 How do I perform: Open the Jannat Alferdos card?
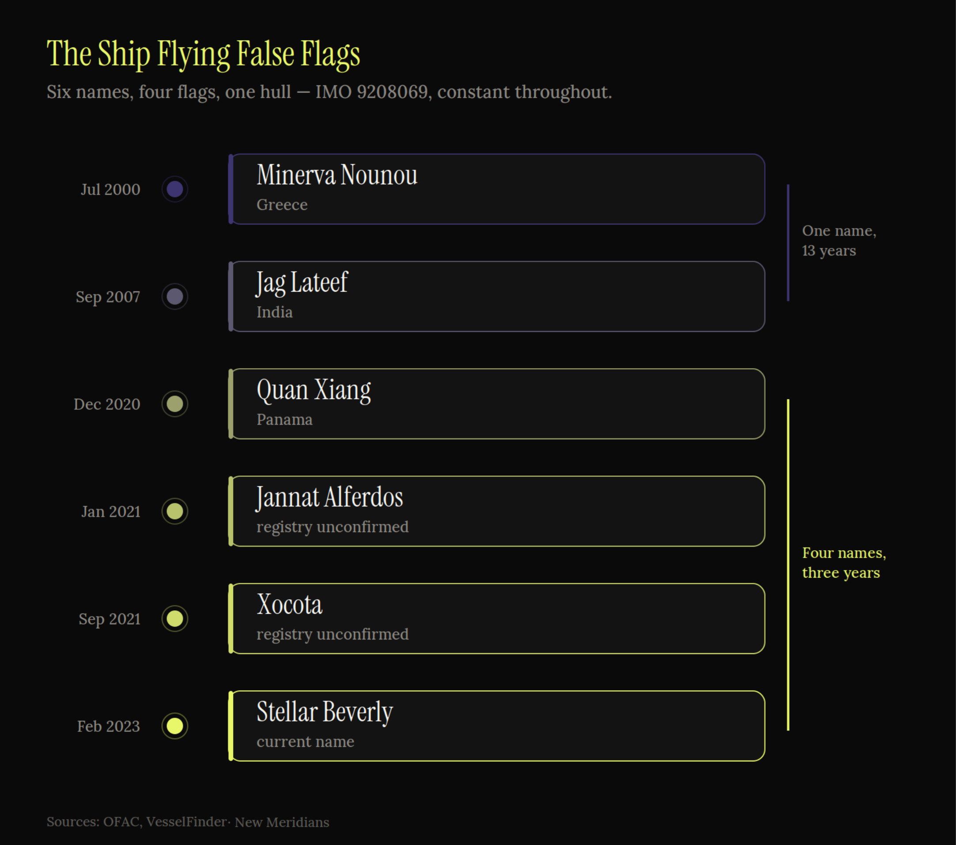[x=497, y=511]
